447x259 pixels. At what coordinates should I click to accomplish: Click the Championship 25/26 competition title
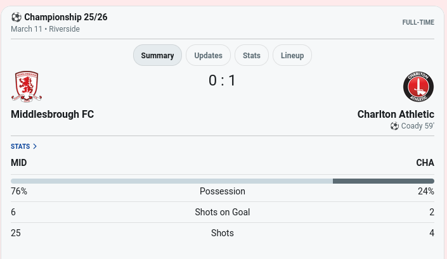[x=65, y=17]
